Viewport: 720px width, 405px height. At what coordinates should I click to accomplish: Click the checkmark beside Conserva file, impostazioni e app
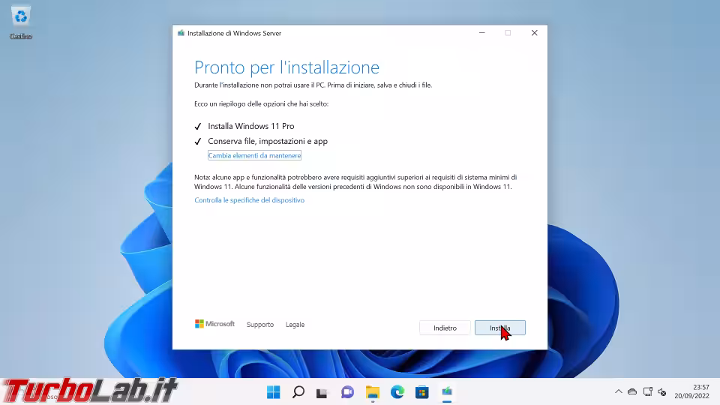[198, 142]
